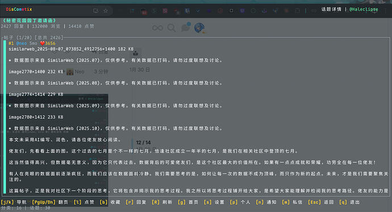Click the SimilarWeb (2025.09) data note line
Screen dimensions: 392x212
pyautogui.click(x=115, y=106)
